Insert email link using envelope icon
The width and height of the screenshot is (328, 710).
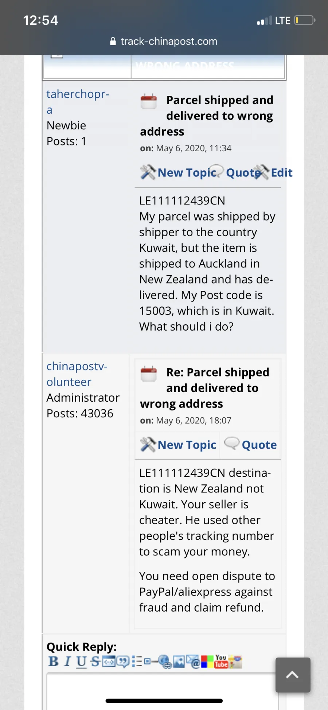(194, 661)
